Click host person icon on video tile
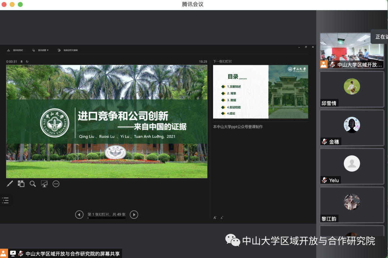The width and height of the screenshot is (388, 258). (x=324, y=65)
